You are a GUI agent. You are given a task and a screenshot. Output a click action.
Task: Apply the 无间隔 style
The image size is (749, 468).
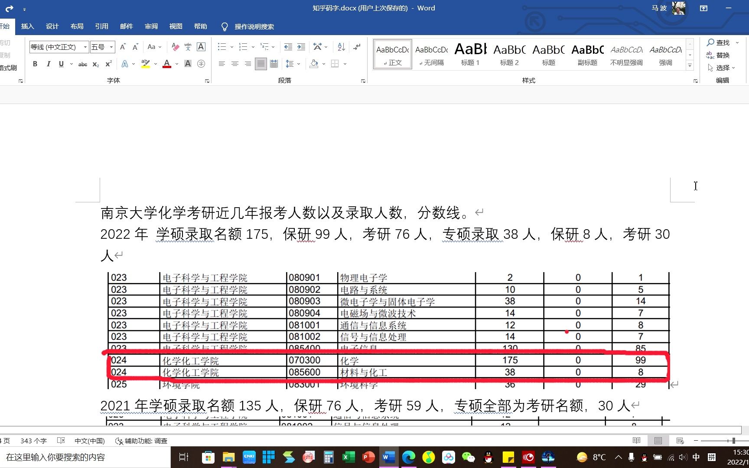point(431,54)
